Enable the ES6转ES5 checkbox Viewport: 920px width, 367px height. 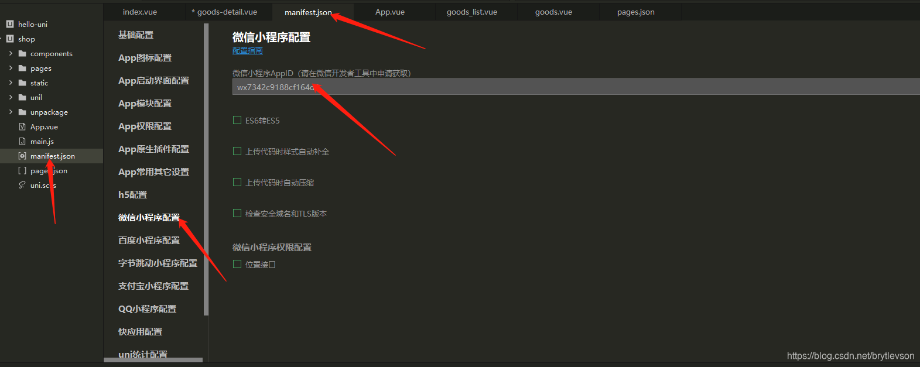(x=237, y=120)
